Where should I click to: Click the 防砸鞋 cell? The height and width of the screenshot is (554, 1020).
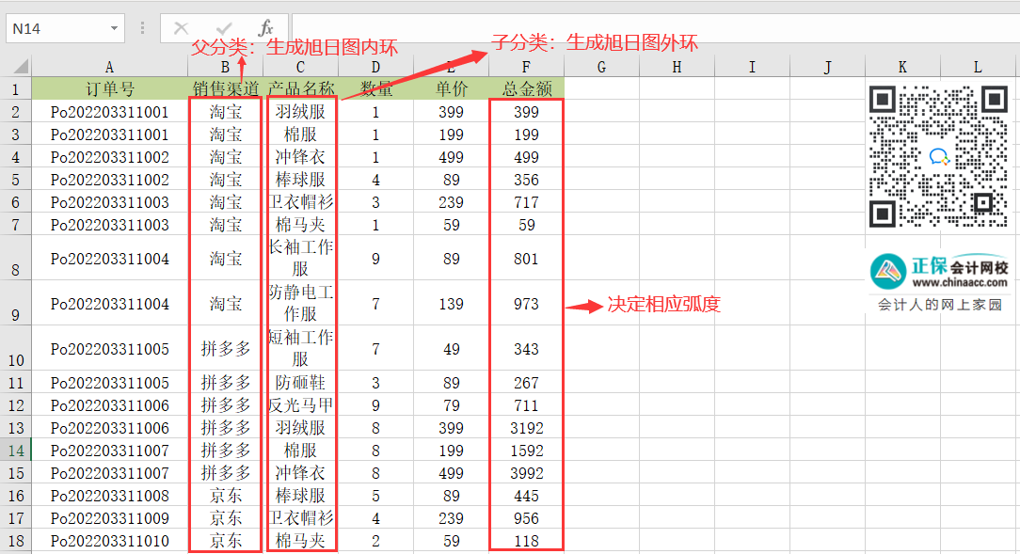[x=300, y=382]
